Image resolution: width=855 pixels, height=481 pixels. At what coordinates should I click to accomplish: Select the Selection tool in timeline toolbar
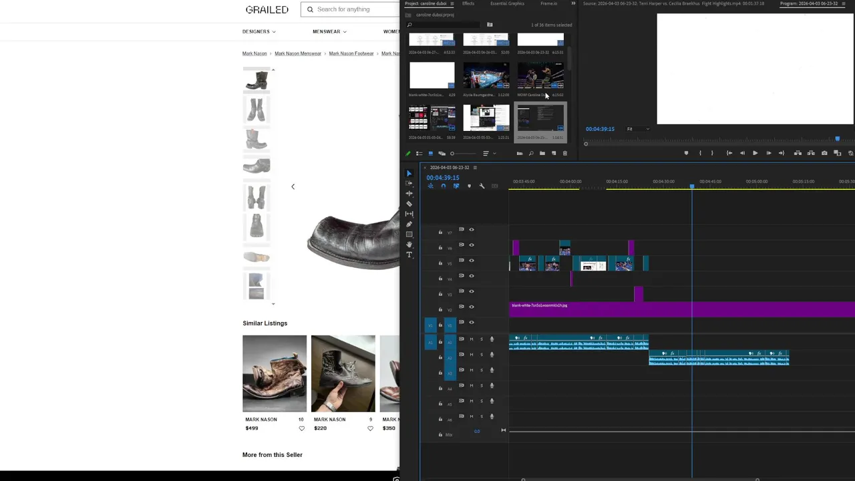[x=409, y=173]
